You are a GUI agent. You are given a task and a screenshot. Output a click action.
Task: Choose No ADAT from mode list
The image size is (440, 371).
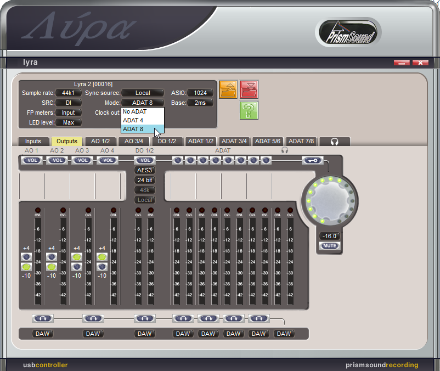tap(143, 111)
